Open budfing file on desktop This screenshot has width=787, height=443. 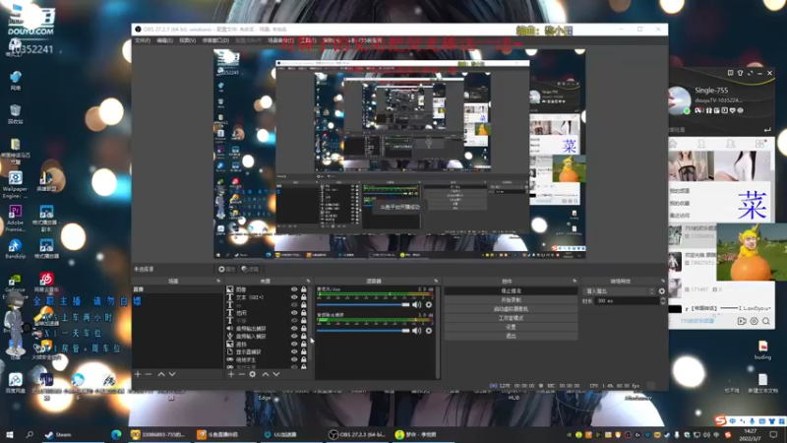762,350
